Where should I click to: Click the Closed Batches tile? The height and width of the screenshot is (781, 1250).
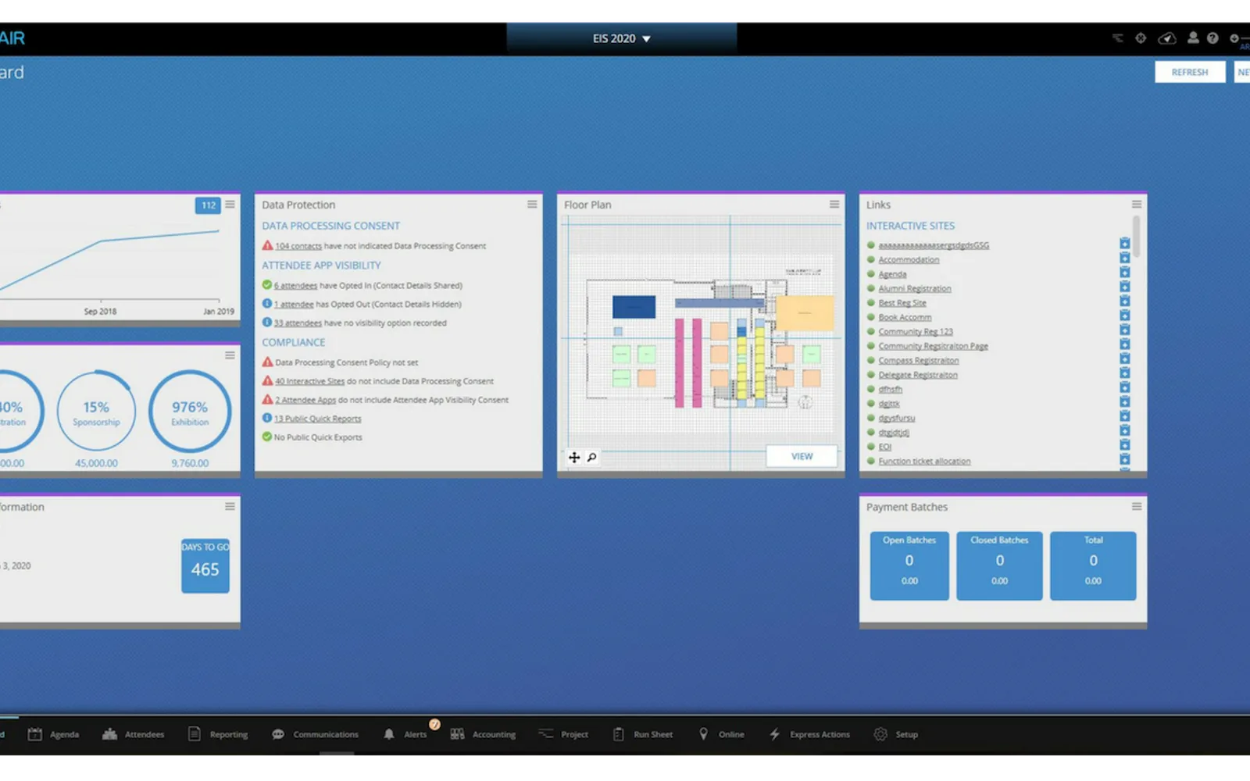pyautogui.click(x=999, y=566)
